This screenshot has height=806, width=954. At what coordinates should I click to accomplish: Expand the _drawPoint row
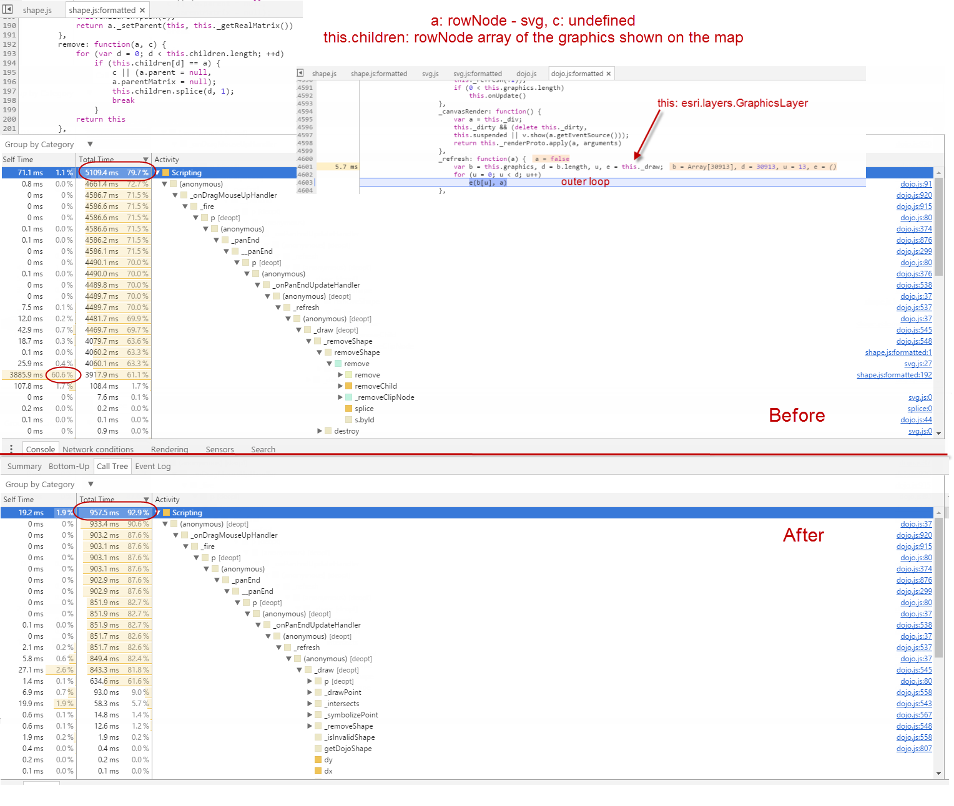click(x=310, y=692)
